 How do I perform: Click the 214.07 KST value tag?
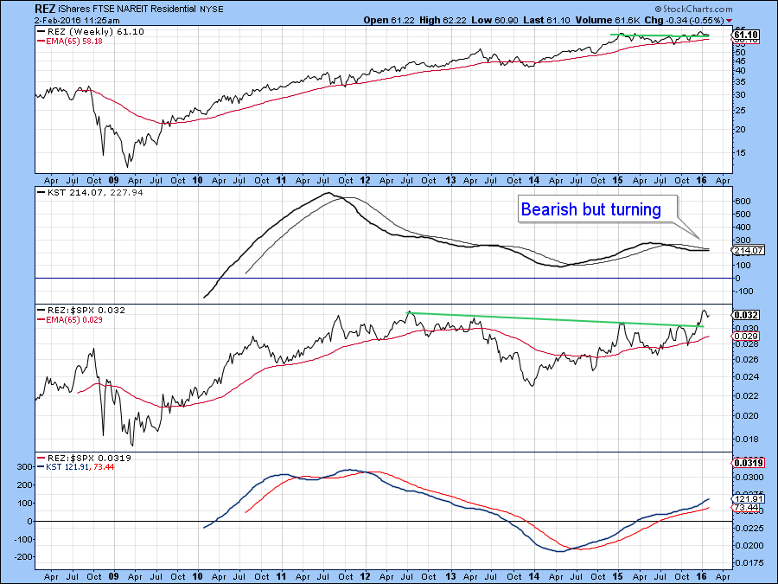pos(748,250)
